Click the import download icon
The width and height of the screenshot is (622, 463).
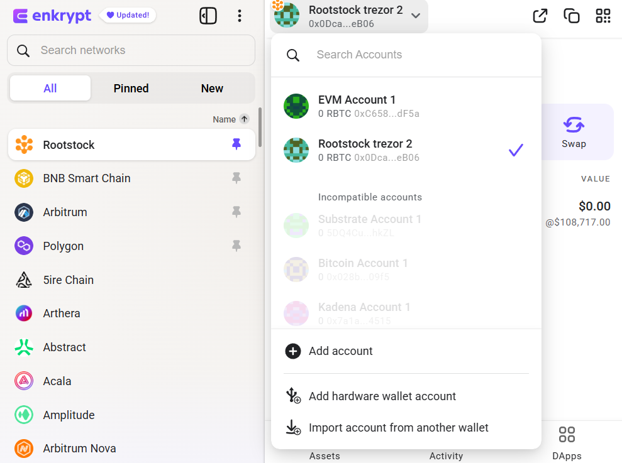coord(293,427)
